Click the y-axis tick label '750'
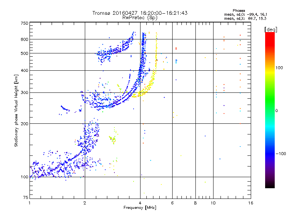Image resolution: width=295 pixels, height=221 pixels. coord(24,23)
